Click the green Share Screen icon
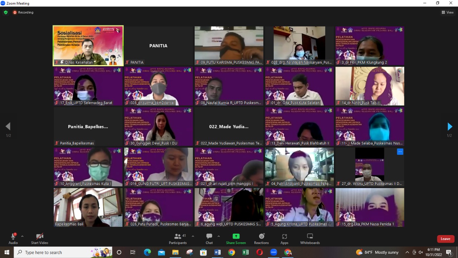458x258 pixels. (236, 236)
